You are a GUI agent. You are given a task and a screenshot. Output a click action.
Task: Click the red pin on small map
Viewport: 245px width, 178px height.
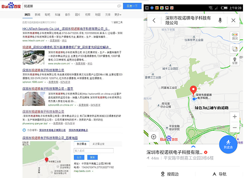(x=47, y=160)
